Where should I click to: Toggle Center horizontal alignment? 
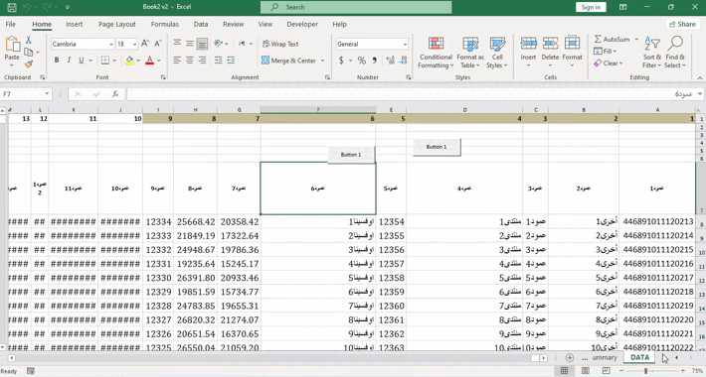(x=190, y=61)
